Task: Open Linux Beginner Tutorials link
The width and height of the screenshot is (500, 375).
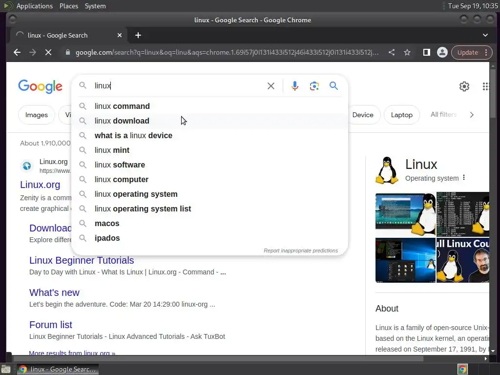Action: click(x=82, y=260)
